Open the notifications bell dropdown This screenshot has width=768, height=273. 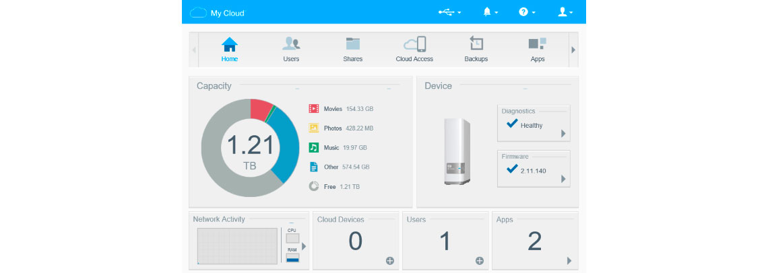coord(490,12)
